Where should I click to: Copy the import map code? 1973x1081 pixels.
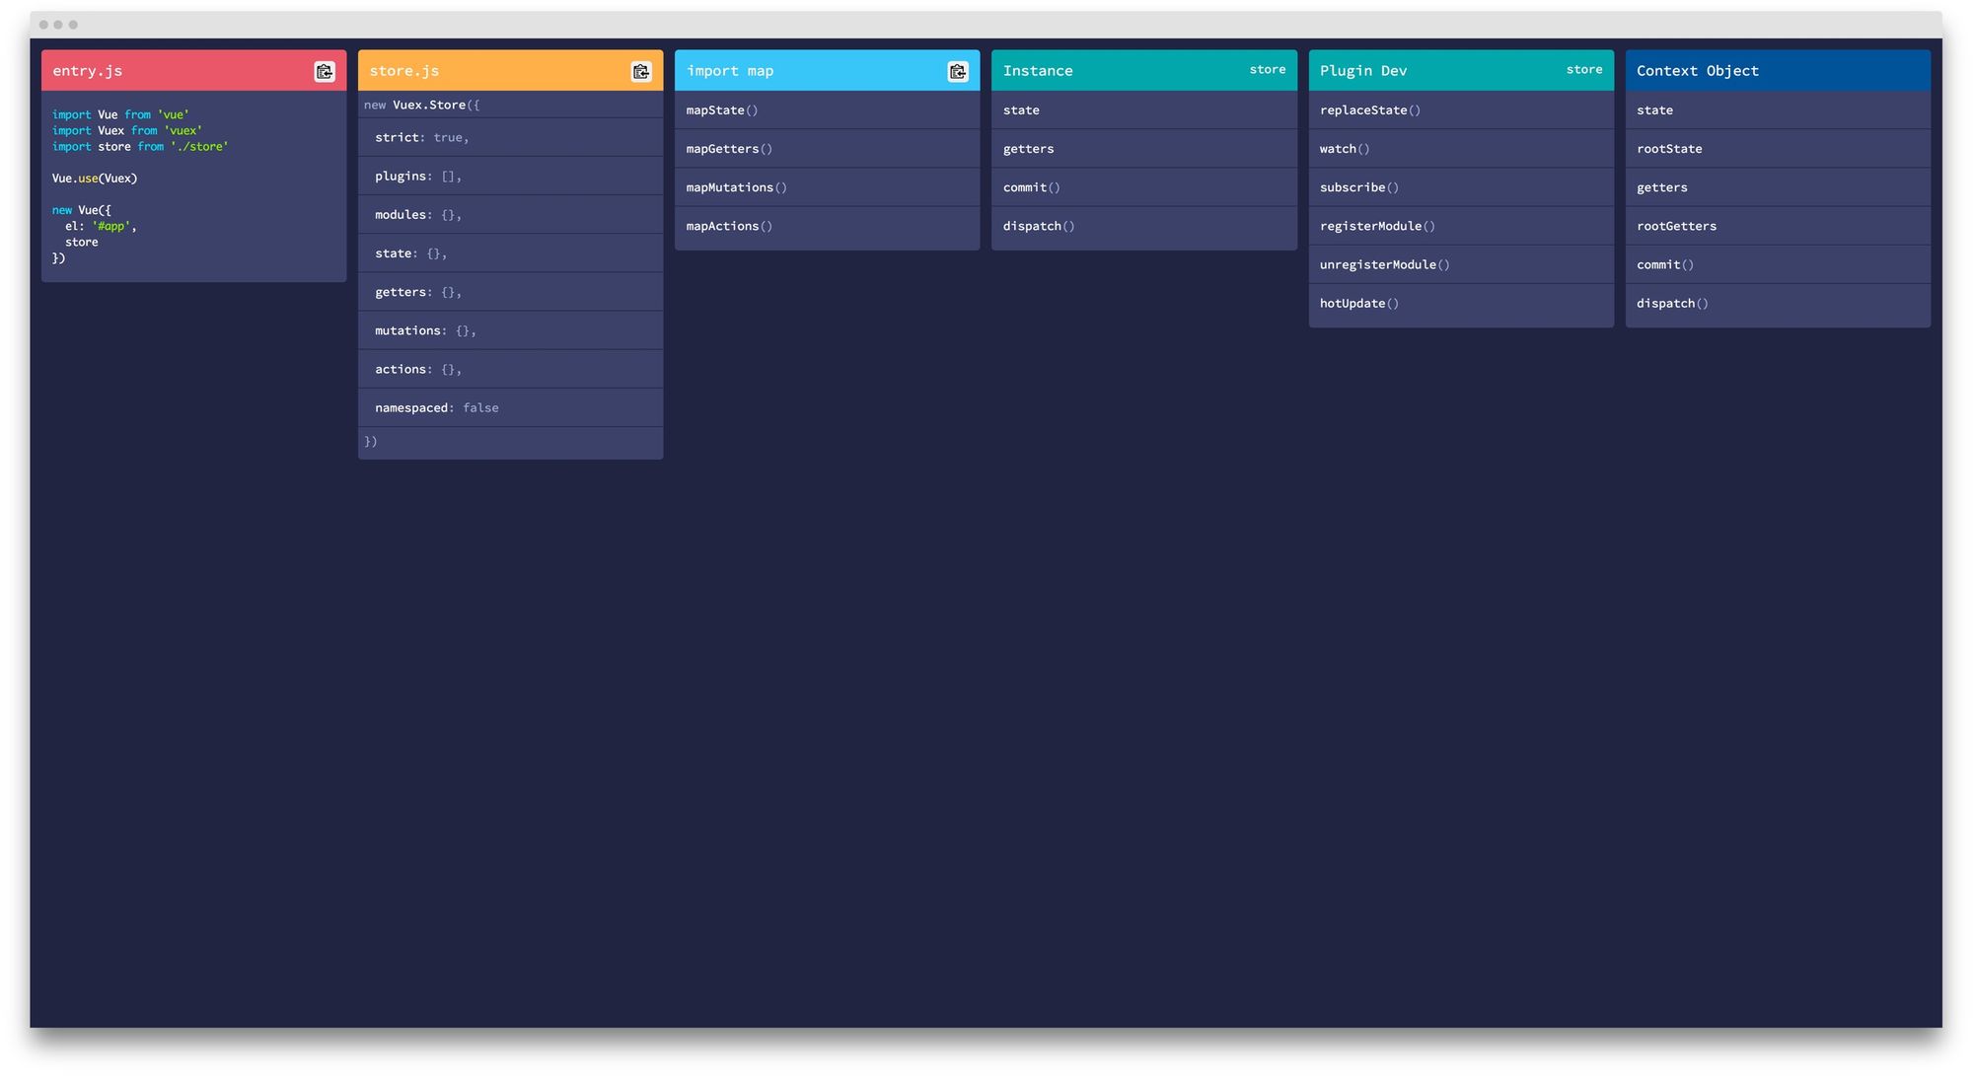957,71
